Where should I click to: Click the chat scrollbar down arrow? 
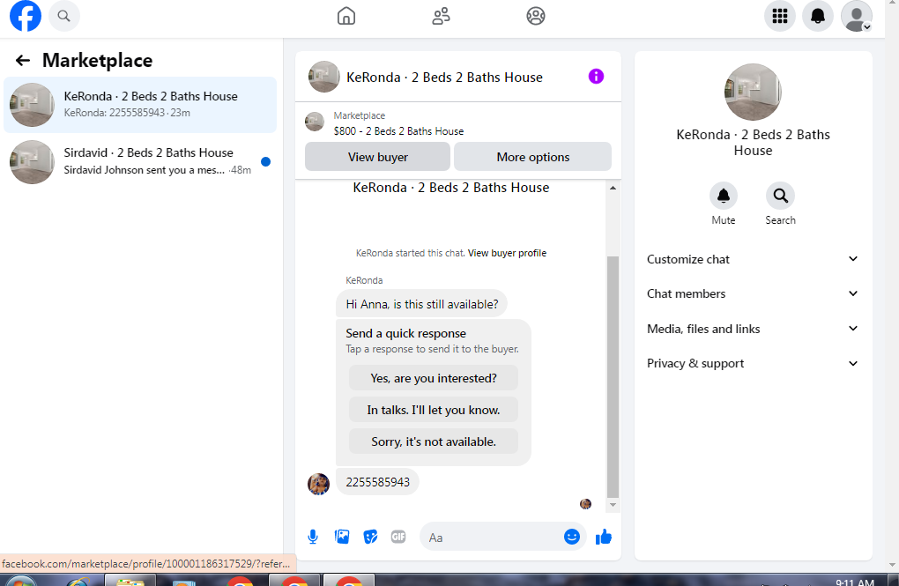pos(613,505)
